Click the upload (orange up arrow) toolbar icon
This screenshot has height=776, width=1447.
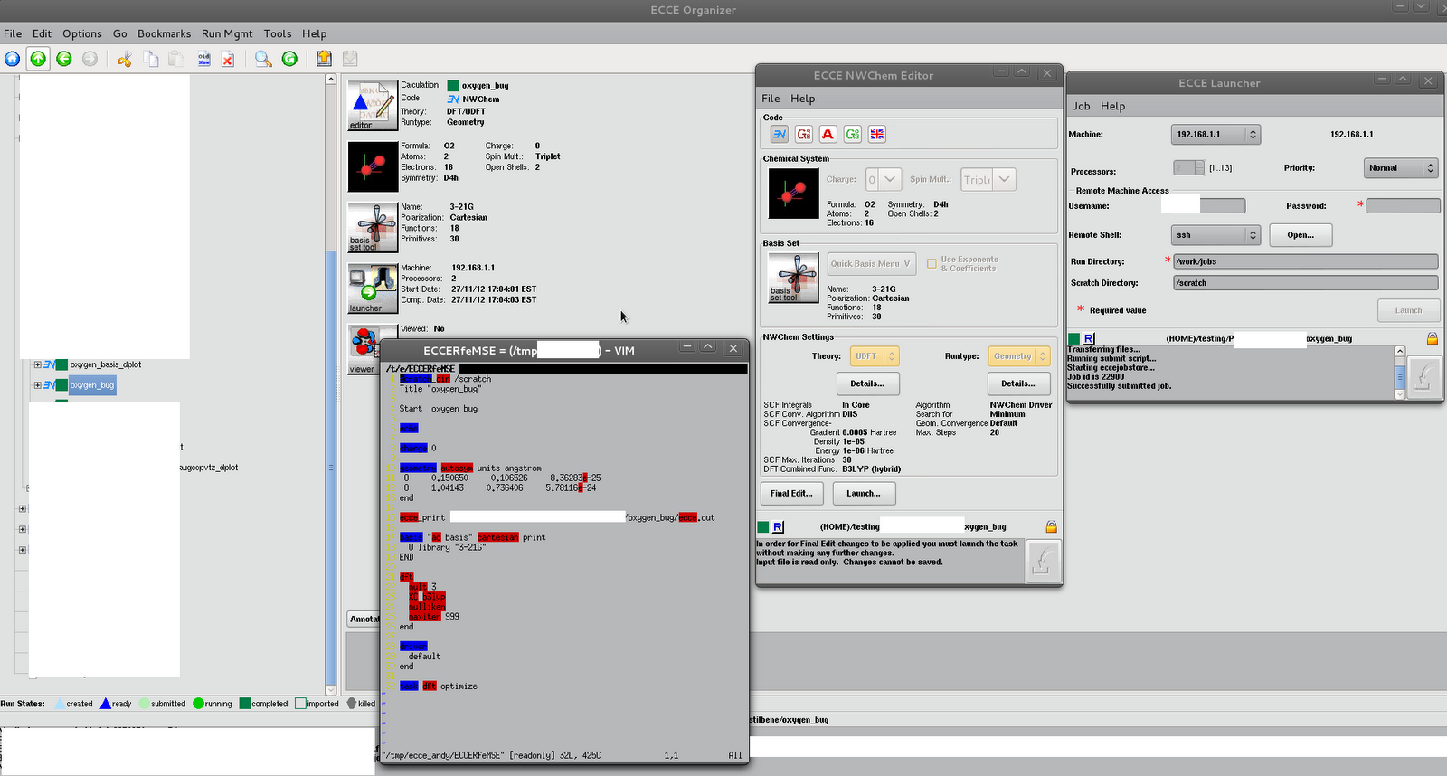pos(324,59)
